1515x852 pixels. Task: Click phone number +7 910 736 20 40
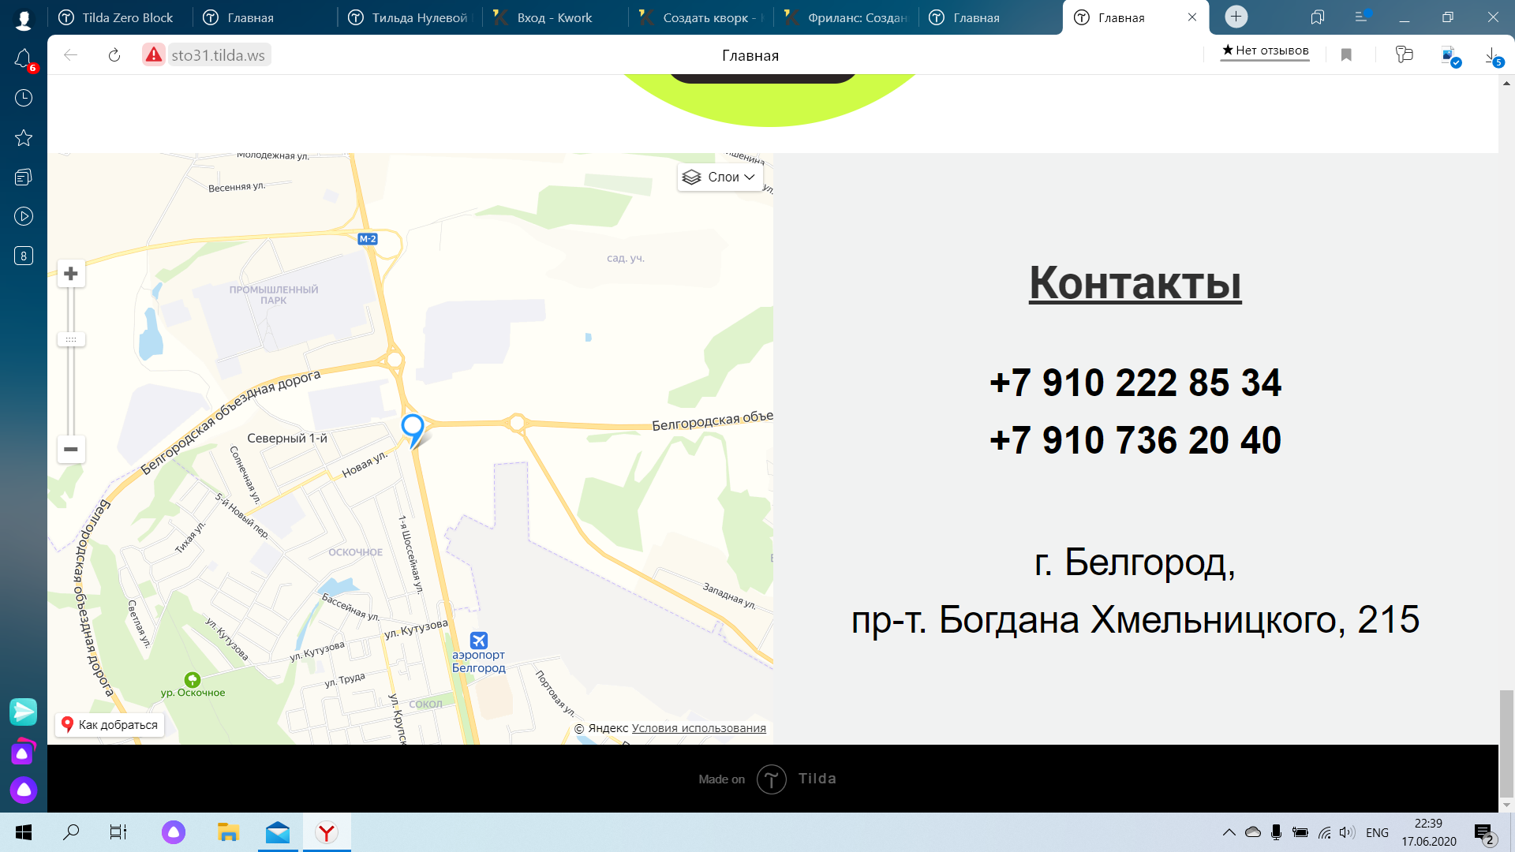pos(1135,440)
